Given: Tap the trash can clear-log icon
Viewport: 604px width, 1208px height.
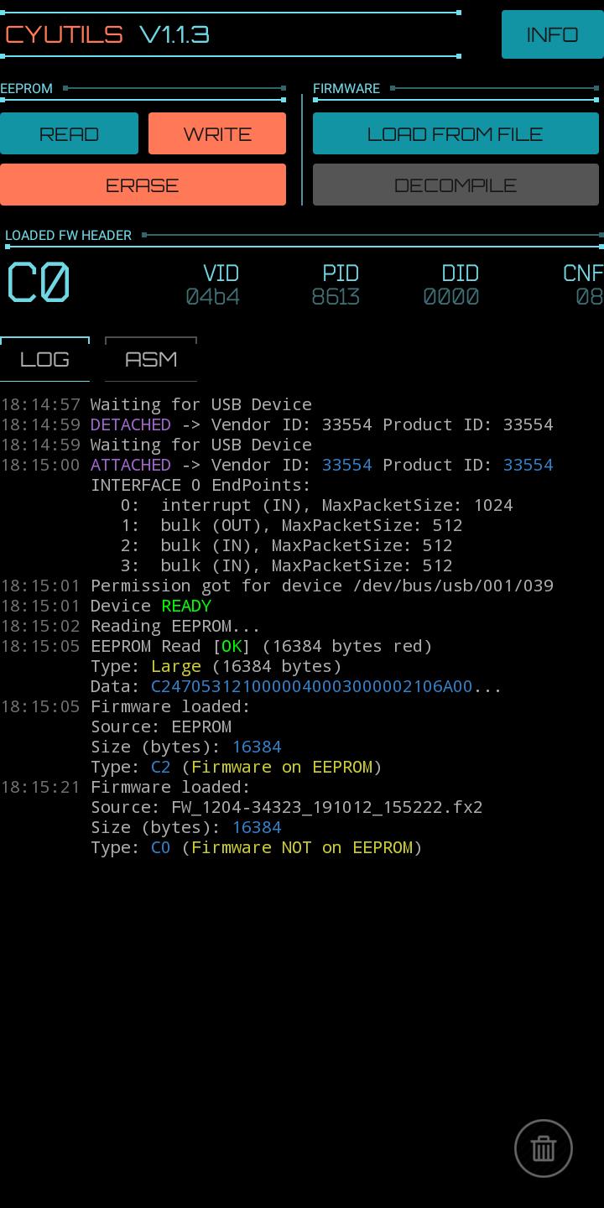Looking at the screenshot, I should point(543,1148).
